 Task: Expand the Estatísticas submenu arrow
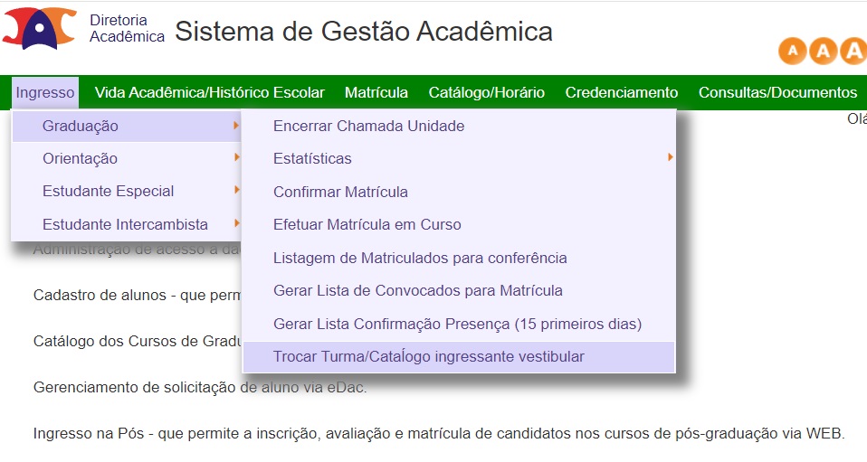670,157
